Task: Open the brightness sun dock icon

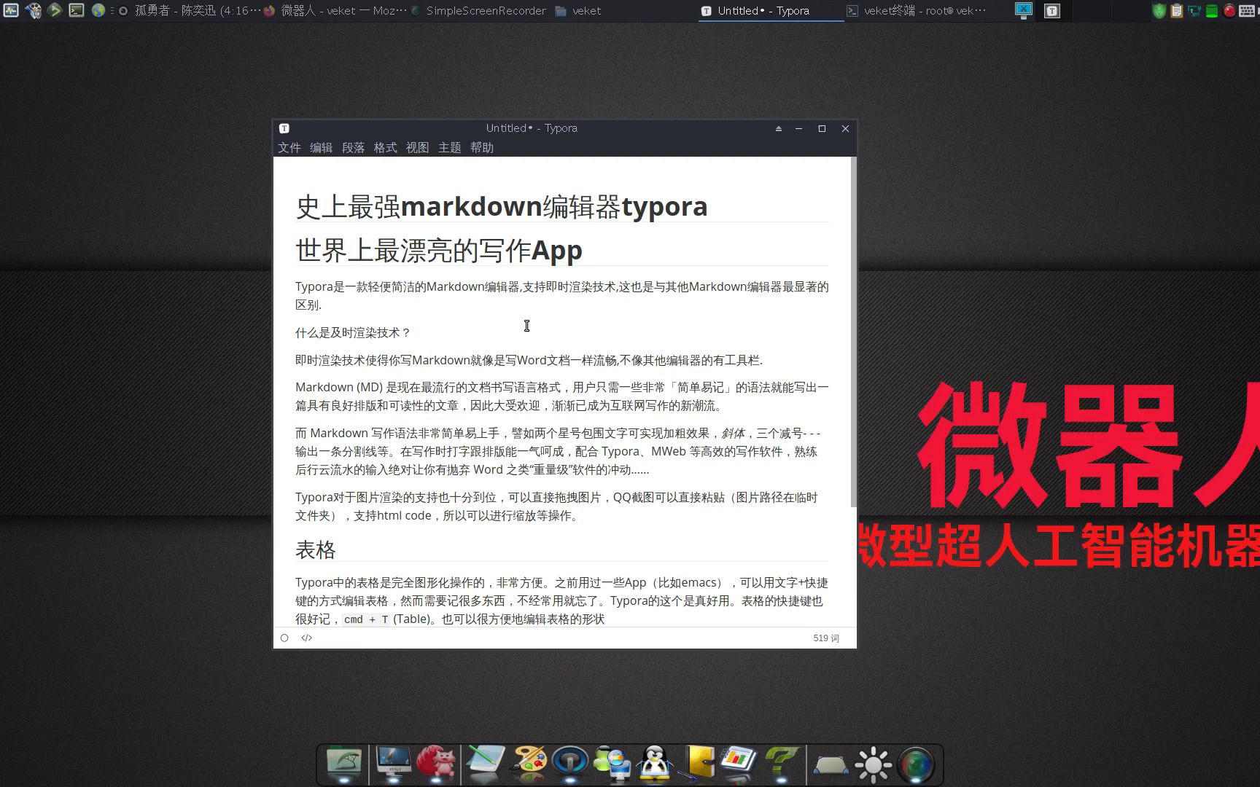Action: pyautogui.click(x=874, y=765)
